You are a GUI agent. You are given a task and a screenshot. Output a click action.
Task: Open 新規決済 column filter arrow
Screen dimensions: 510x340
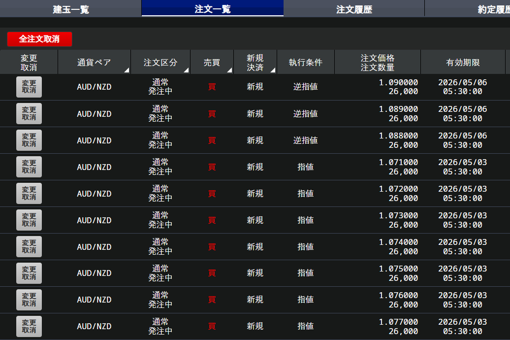(273, 70)
